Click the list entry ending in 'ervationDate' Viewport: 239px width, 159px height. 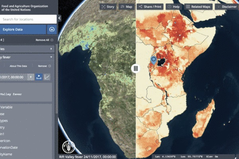coord(9,147)
